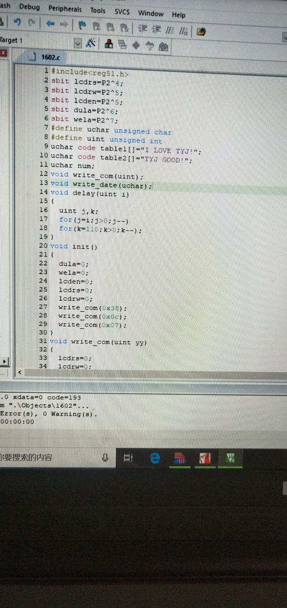Click the Undo arrow icon
The width and height of the screenshot is (287, 608).
[x=18, y=23]
